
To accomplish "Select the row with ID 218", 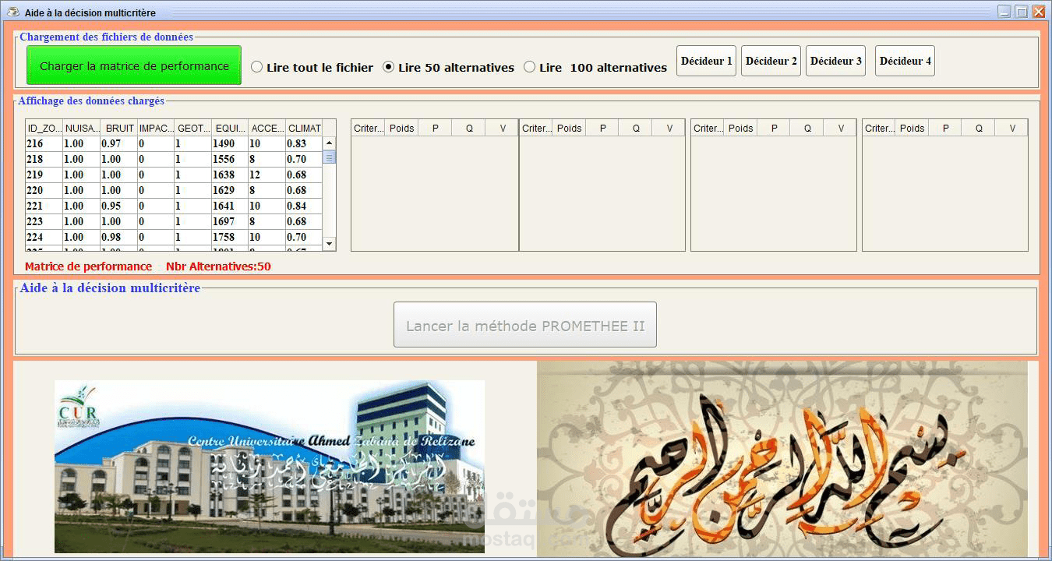I will pos(174,159).
